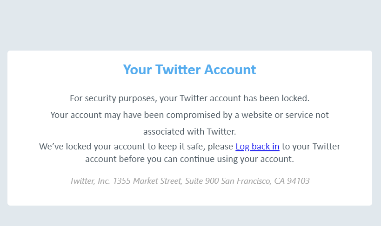Click the "account before you can continue" line
Viewport: 381px width, 226px height.
click(x=189, y=159)
